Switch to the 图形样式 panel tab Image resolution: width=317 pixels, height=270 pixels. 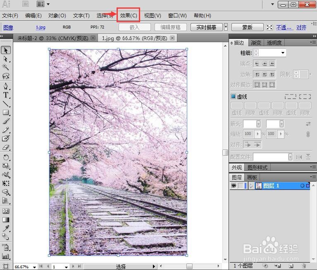257,168
